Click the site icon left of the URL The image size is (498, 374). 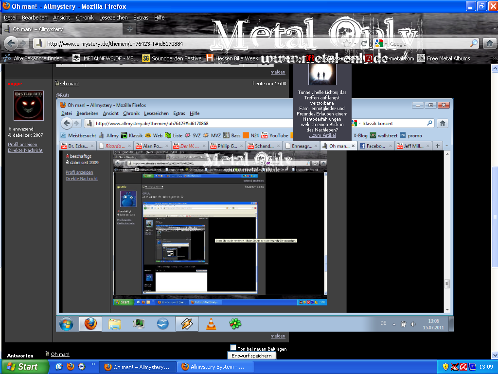pyautogui.click(x=39, y=43)
